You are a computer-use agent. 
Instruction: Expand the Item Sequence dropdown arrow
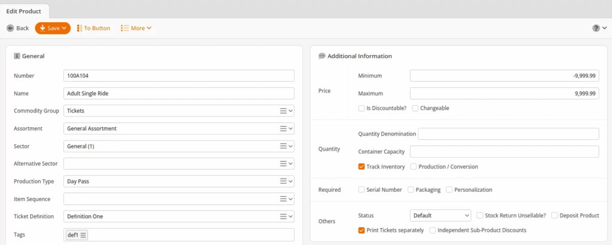290,199
